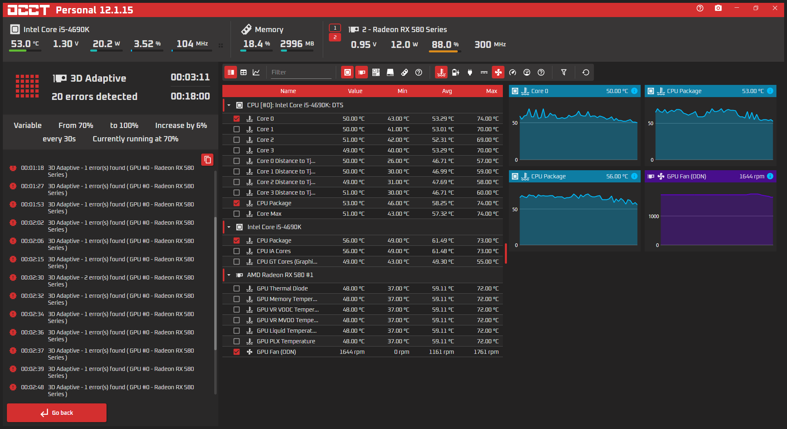787x429 pixels.
Task: Switch to the graph-only view
Action: pyautogui.click(x=256, y=72)
